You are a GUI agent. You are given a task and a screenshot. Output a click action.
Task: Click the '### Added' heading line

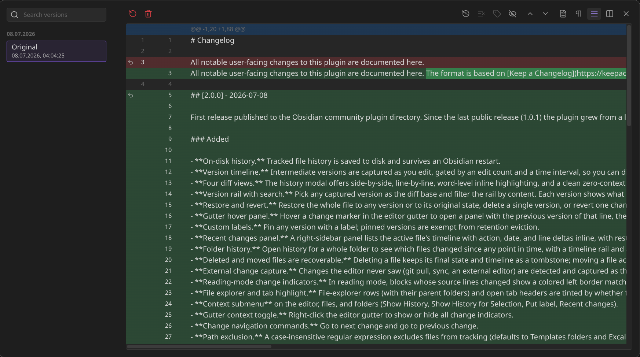(x=209, y=139)
